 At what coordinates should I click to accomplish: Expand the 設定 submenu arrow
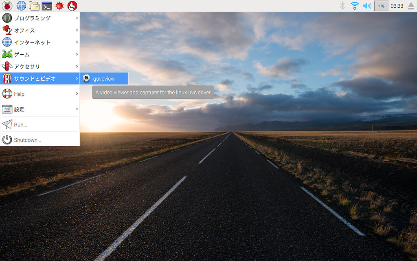[77, 109]
